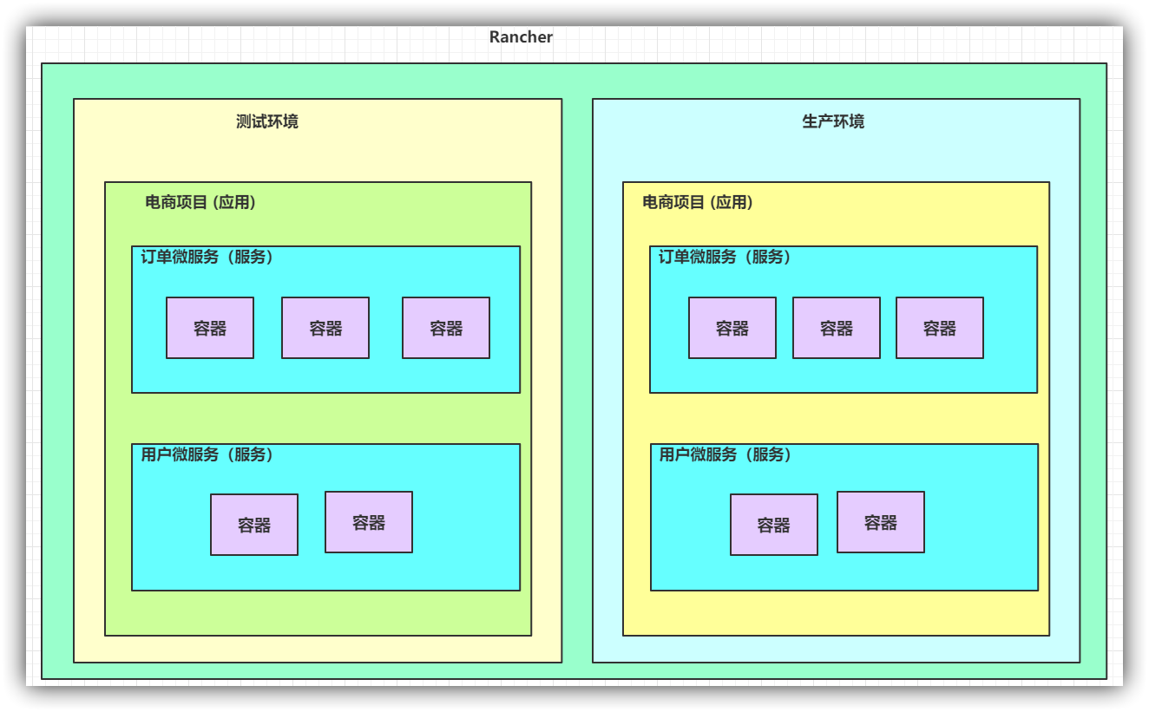Select the 测试环境 heading label

pyautogui.click(x=267, y=121)
